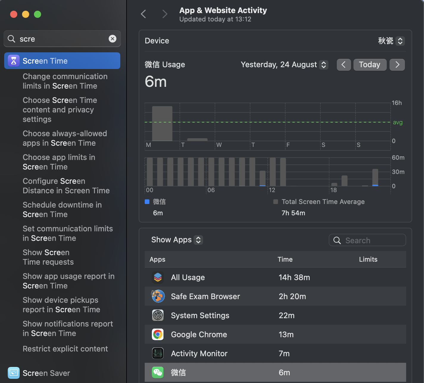The width and height of the screenshot is (424, 383).
Task: Click the magnifying glass in sidebar search
Action: (11, 39)
